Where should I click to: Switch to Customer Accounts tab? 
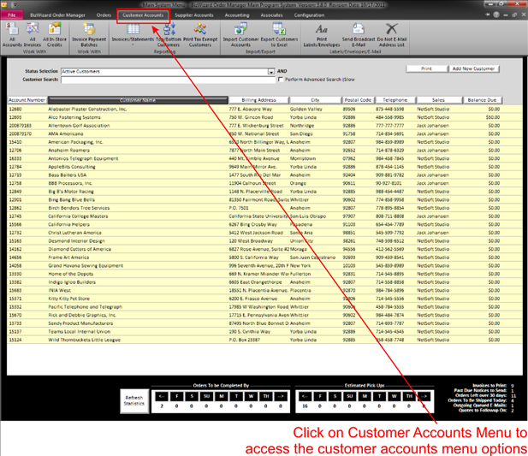(x=143, y=15)
